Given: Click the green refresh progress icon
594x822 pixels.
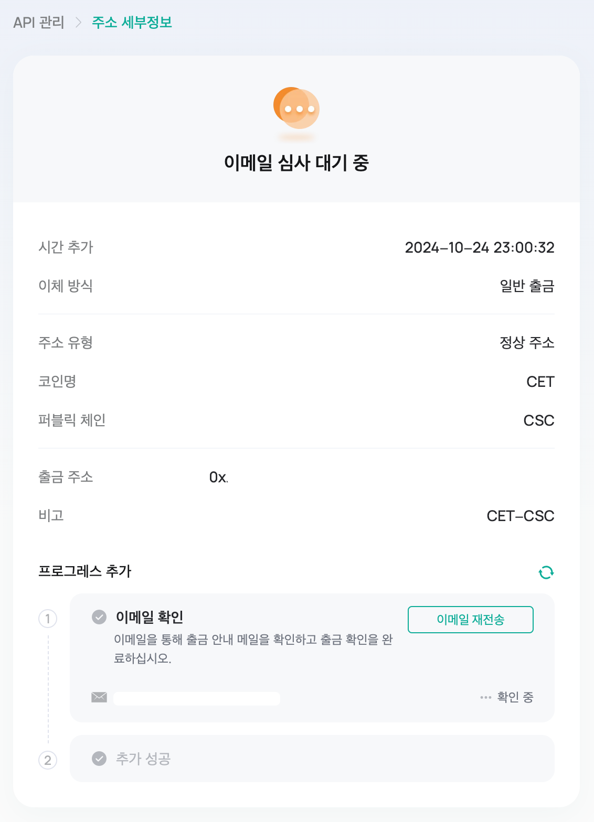Looking at the screenshot, I should (546, 572).
